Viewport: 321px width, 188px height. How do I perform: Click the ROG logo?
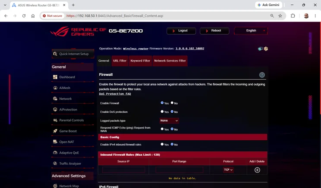pos(60,31)
